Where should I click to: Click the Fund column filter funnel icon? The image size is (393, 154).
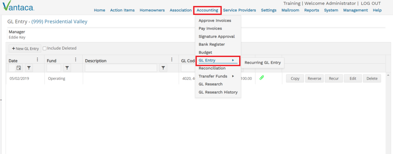click(x=67, y=68)
